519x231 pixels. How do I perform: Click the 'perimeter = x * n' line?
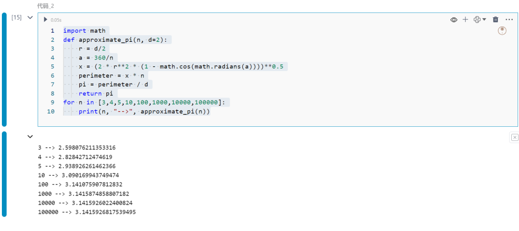click(x=111, y=75)
